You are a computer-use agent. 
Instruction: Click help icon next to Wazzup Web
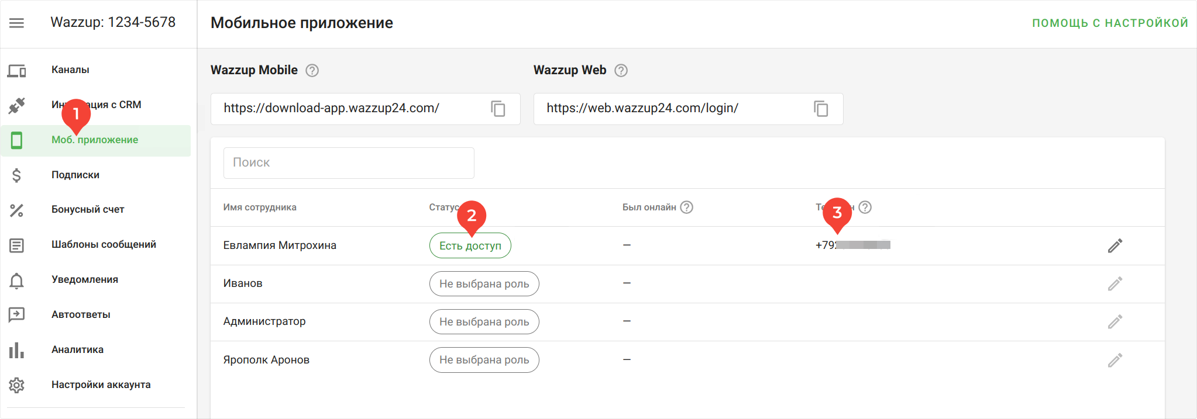pyautogui.click(x=621, y=71)
